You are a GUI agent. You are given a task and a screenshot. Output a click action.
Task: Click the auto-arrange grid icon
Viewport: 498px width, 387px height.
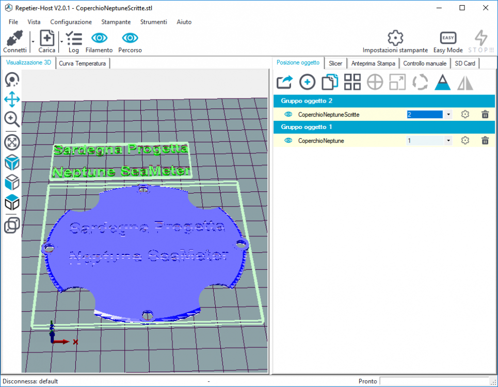click(x=352, y=82)
